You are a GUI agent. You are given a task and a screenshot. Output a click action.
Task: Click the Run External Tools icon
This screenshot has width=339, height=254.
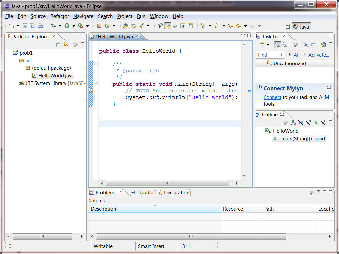[x=81, y=26]
